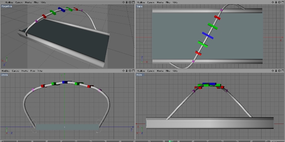
Task: Open the Vista menu in Retro viewport
Action: coord(175,71)
